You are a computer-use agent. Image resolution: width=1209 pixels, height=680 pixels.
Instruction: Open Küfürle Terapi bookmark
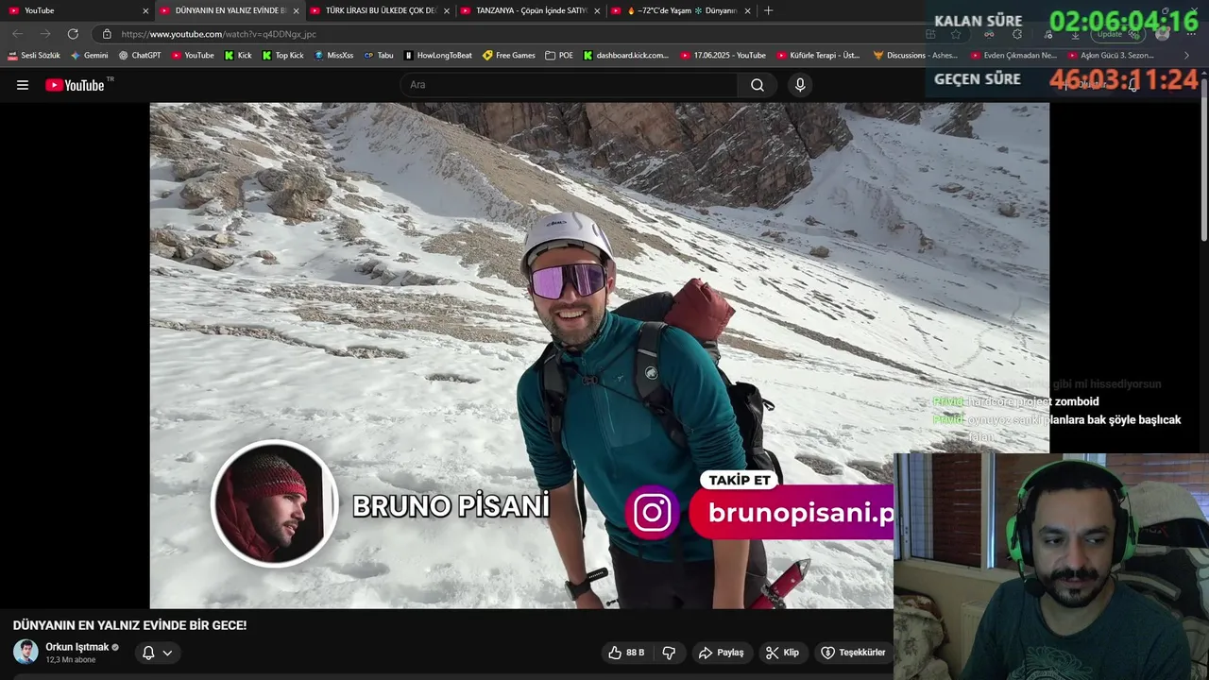tap(819, 56)
